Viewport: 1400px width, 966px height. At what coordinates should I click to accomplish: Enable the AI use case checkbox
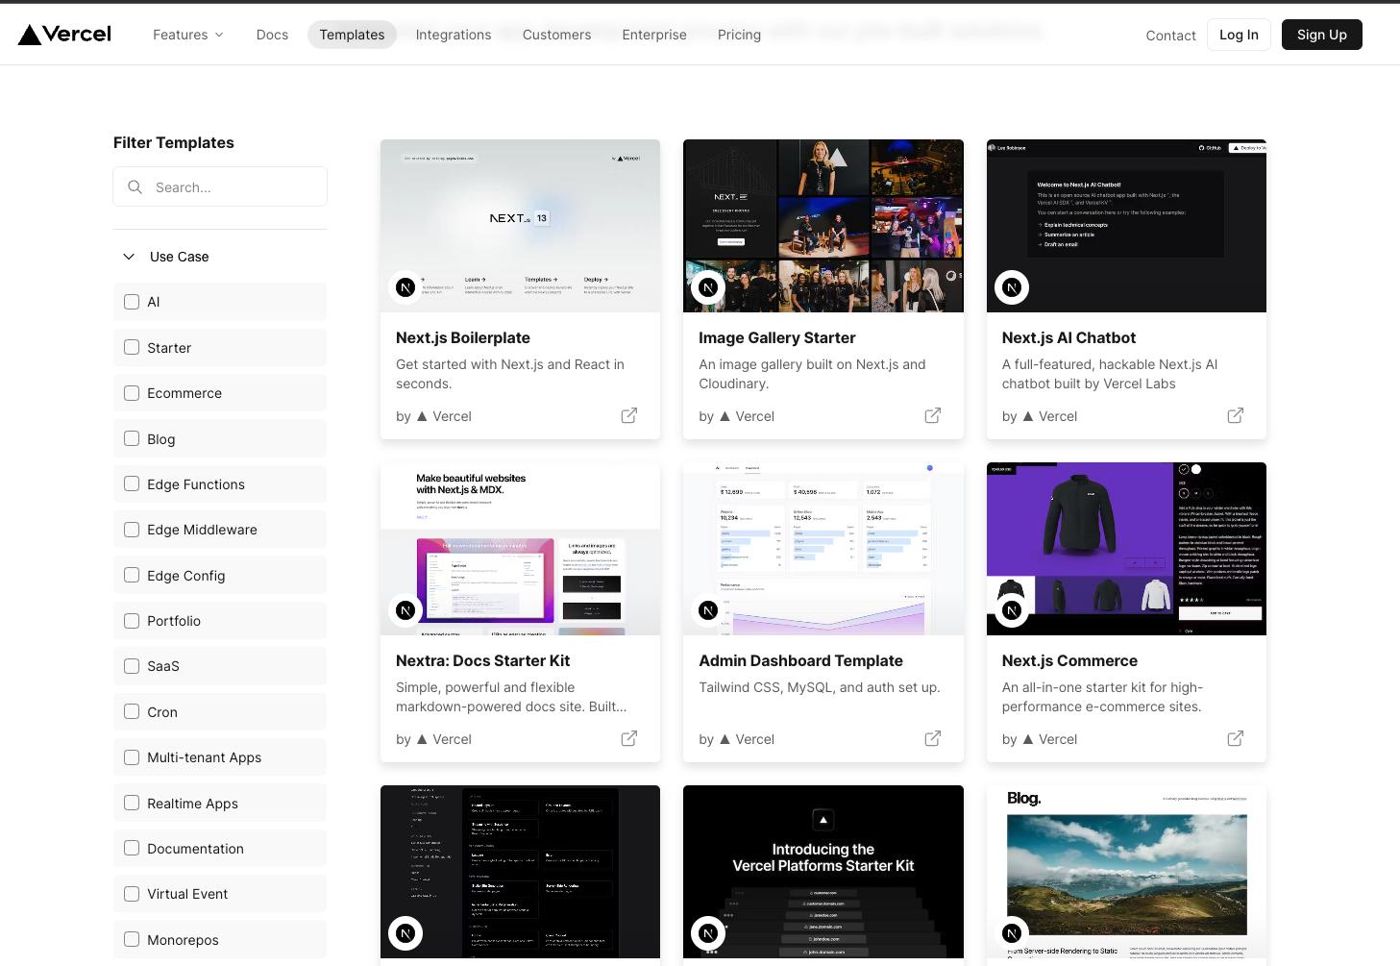tap(132, 302)
